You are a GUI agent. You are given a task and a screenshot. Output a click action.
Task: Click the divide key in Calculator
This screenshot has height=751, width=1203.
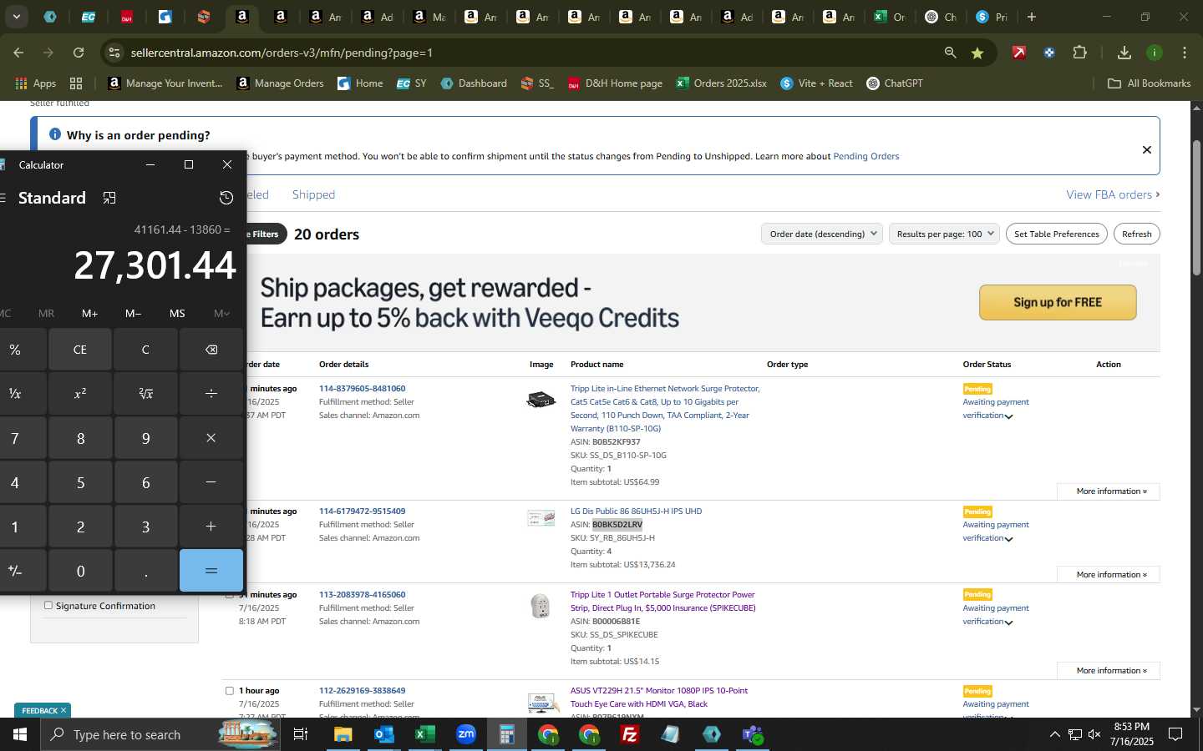coord(211,394)
